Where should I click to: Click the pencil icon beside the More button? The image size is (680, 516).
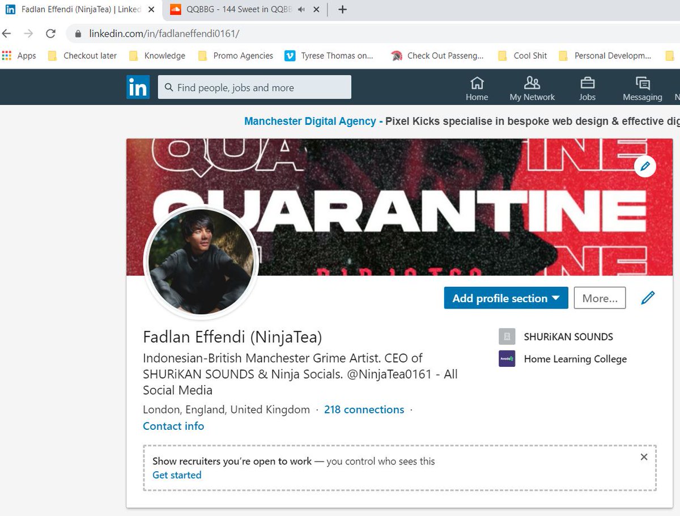(x=648, y=298)
